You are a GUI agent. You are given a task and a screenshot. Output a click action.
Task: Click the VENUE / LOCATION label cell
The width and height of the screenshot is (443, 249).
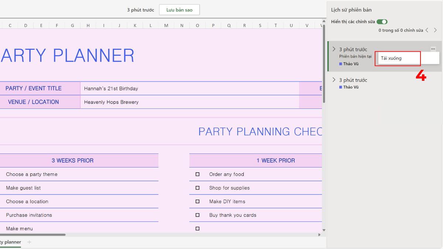[40, 102]
